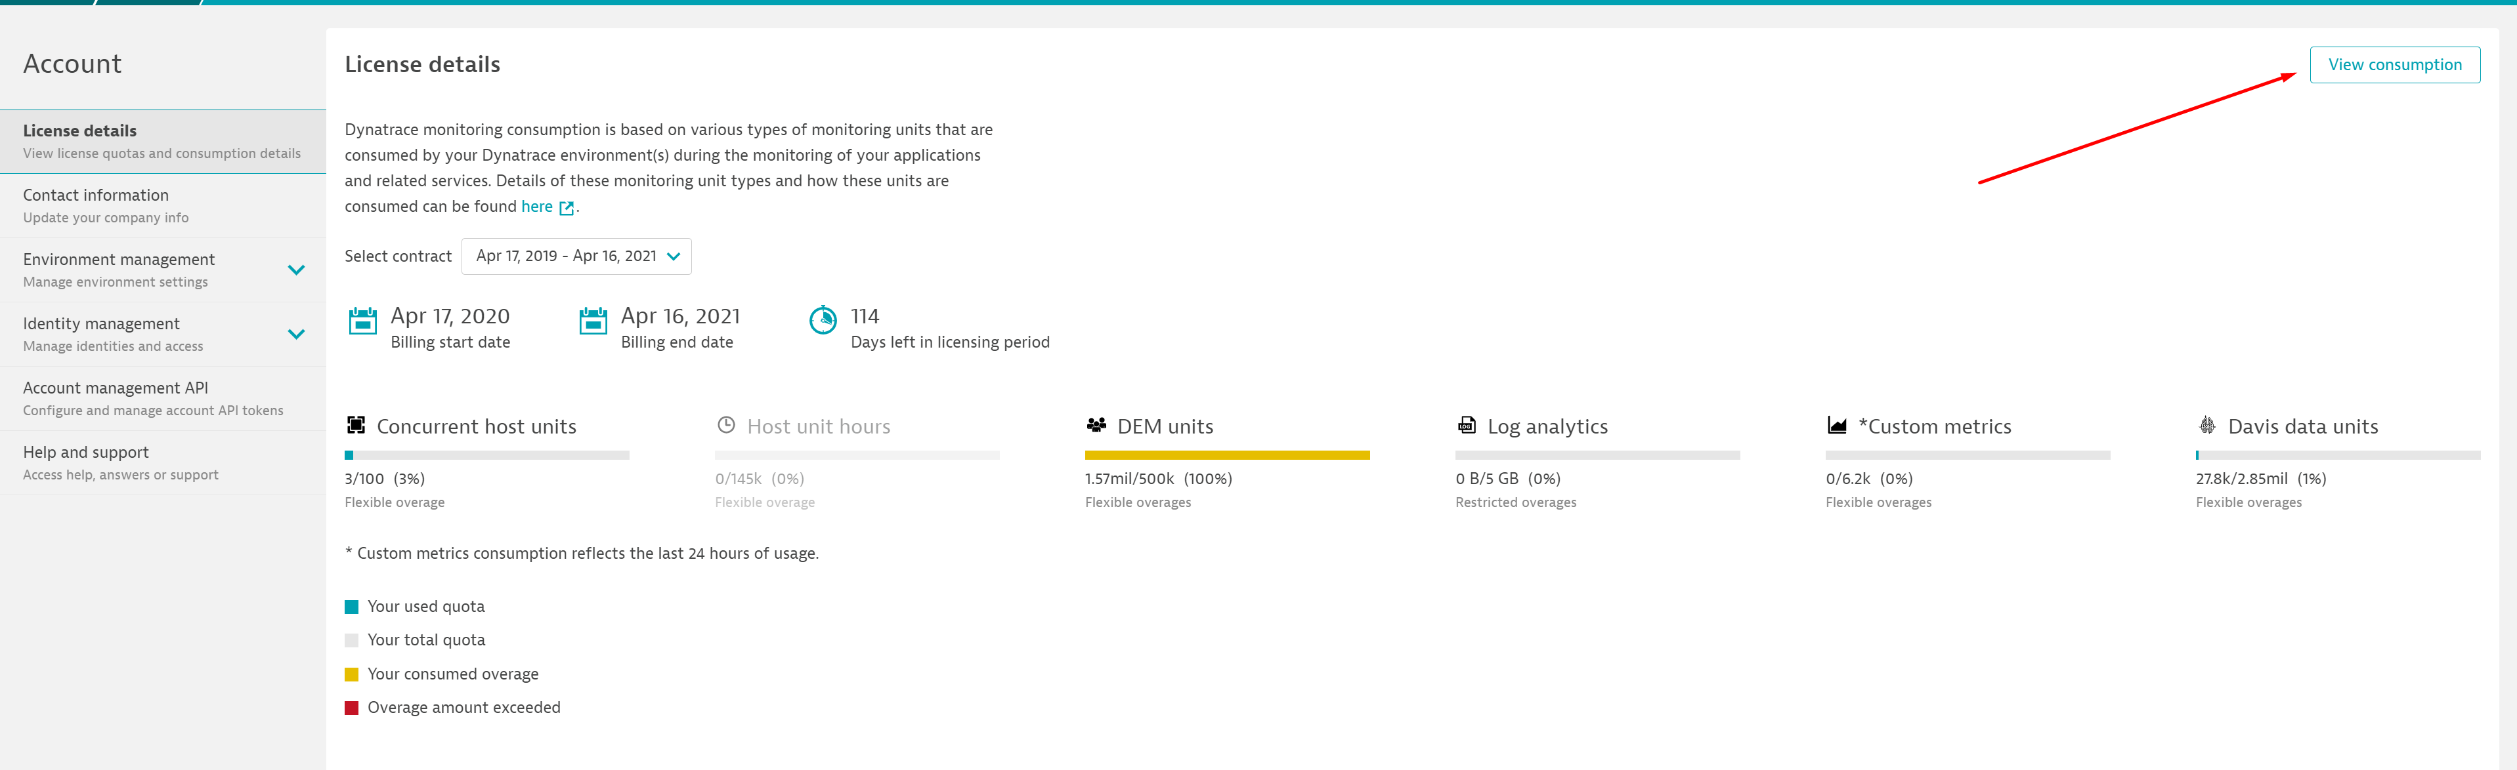Click the Log analytics icon
This screenshot has width=2517, height=770.
click(1467, 424)
